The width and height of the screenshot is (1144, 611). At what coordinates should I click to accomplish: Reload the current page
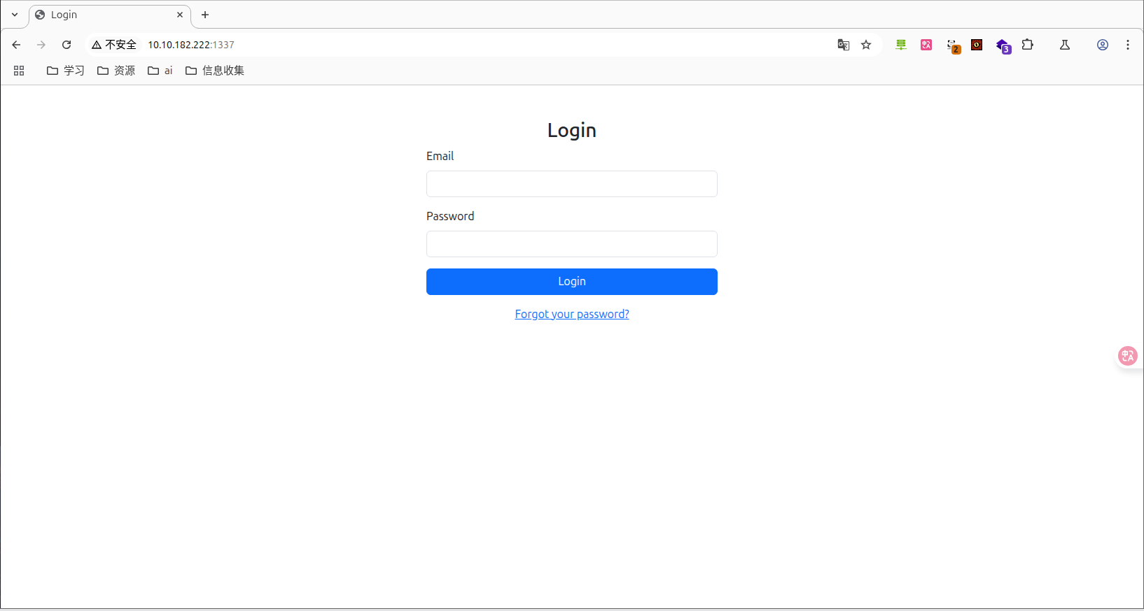pos(67,45)
